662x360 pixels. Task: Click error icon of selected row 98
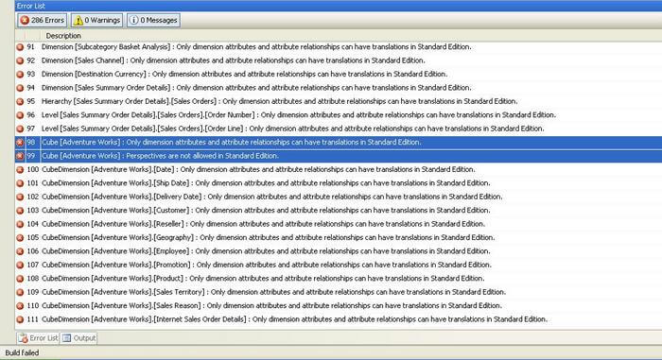coord(20,143)
